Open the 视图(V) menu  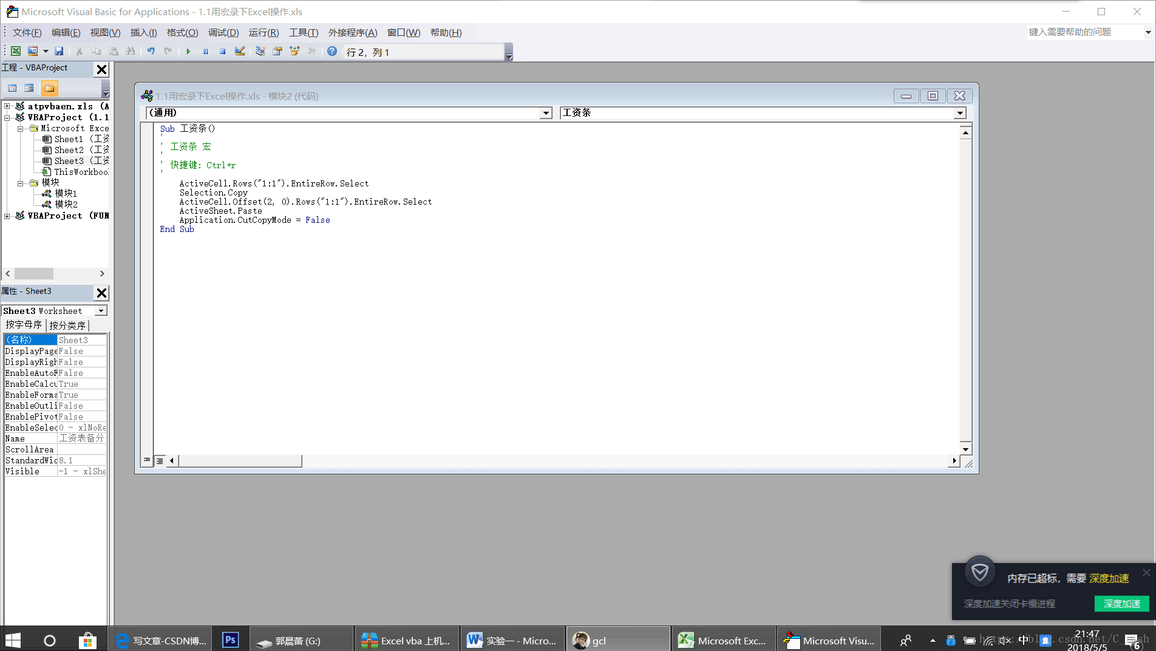[105, 33]
